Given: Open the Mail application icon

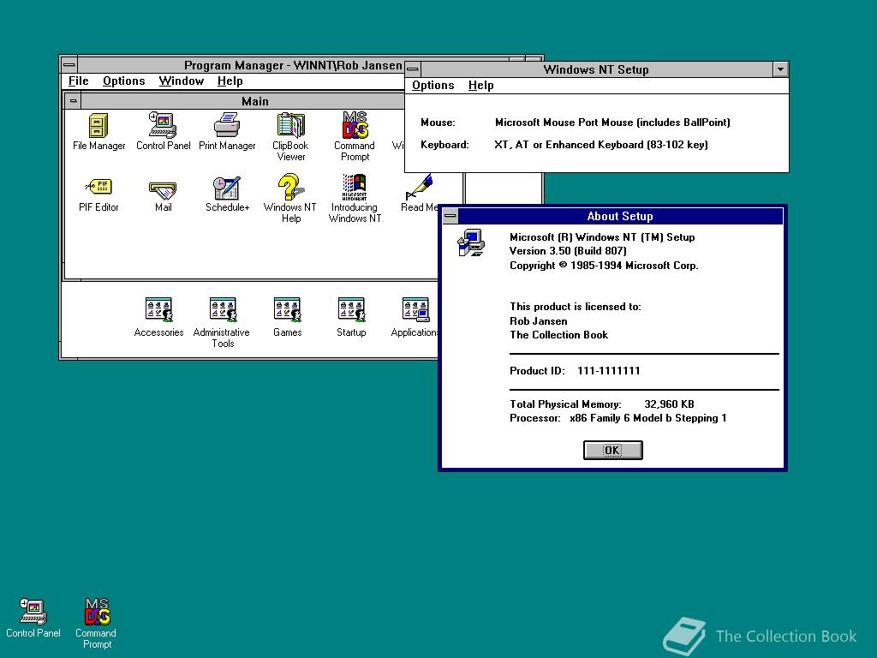Looking at the screenshot, I should tap(163, 188).
